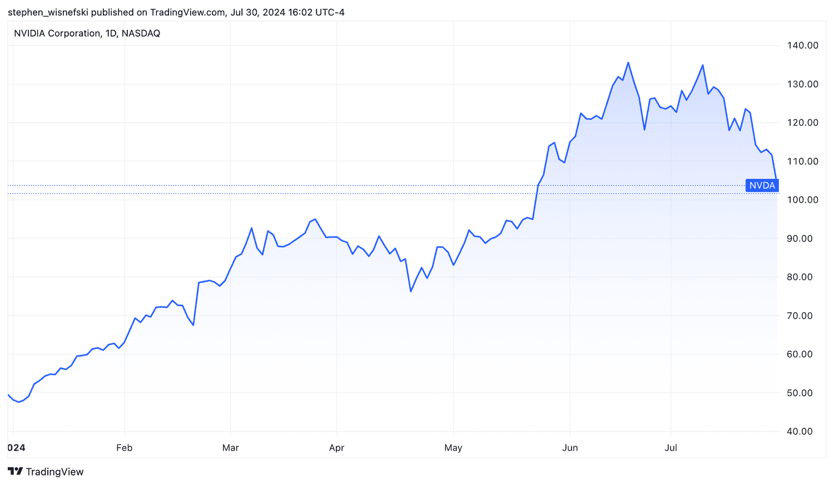Click the 120.00 price axis label
The width and height of the screenshot is (834, 485).
(802, 123)
